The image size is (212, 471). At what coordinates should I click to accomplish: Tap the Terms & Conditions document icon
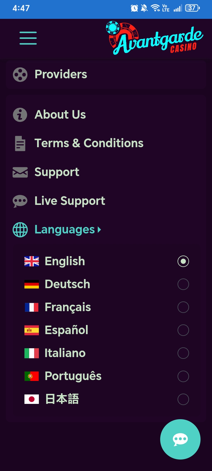pyautogui.click(x=20, y=143)
